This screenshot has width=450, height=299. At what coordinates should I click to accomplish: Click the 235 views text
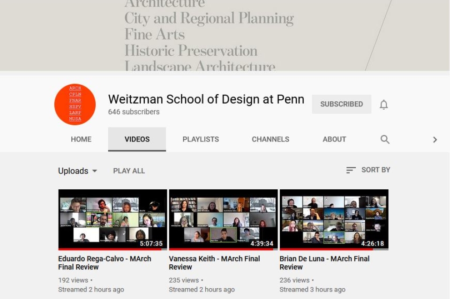click(184, 280)
